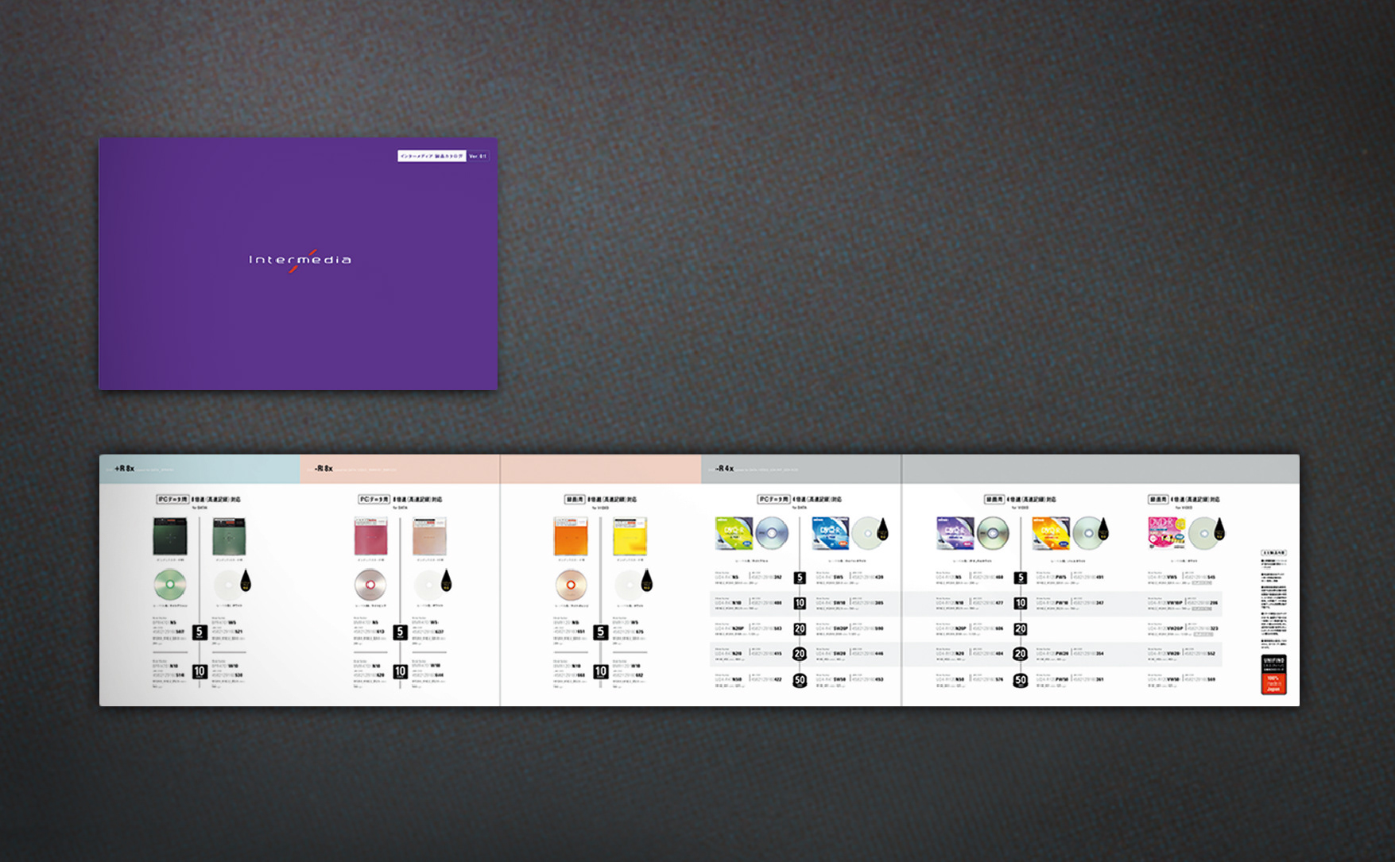The height and width of the screenshot is (862, 1395).
Task: Click the 10-pack badge between orange and yellow columns
Action: click(600, 672)
